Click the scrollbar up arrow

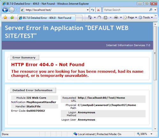tap(155, 24)
